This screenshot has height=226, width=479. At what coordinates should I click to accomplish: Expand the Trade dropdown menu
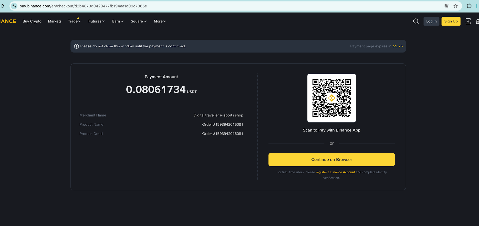[x=75, y=21]
